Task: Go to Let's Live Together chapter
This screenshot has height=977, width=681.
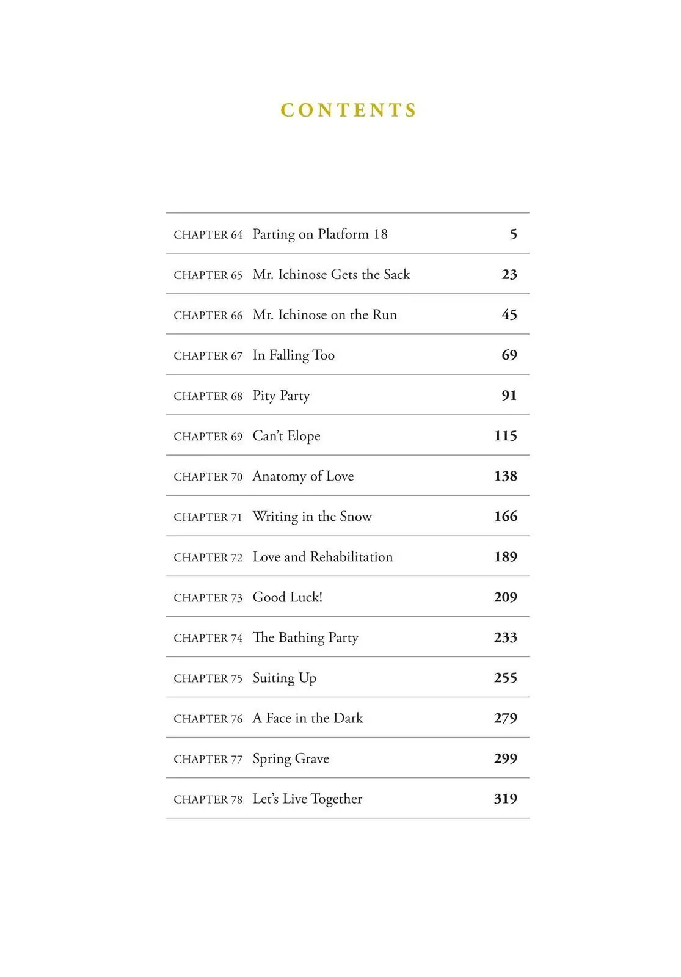Action: coord(348,798)
